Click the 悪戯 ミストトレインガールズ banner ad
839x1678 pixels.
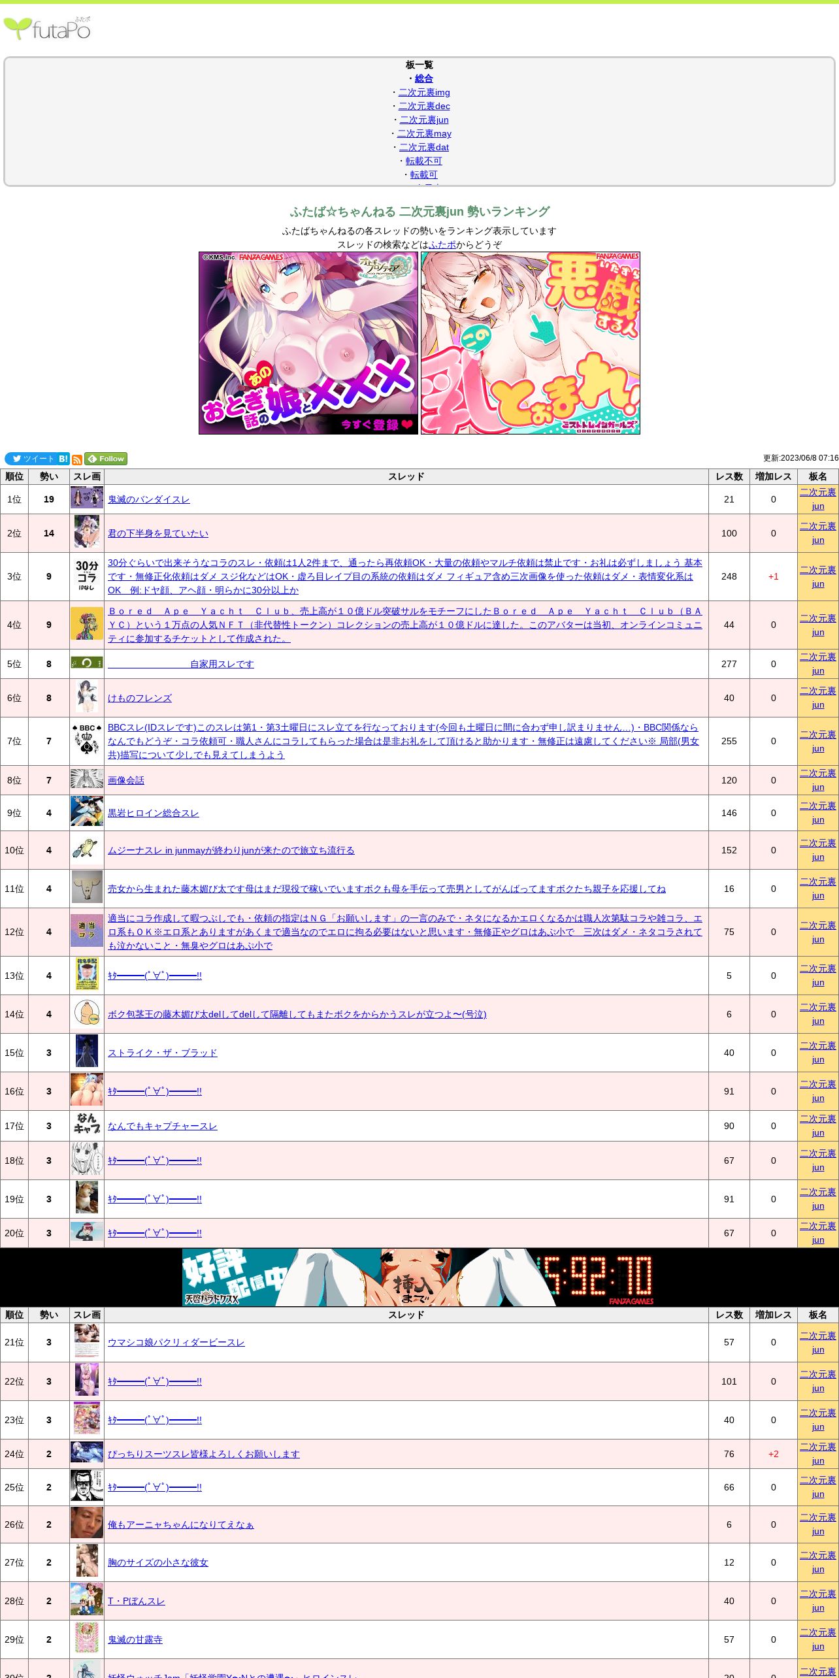point(531,343)
